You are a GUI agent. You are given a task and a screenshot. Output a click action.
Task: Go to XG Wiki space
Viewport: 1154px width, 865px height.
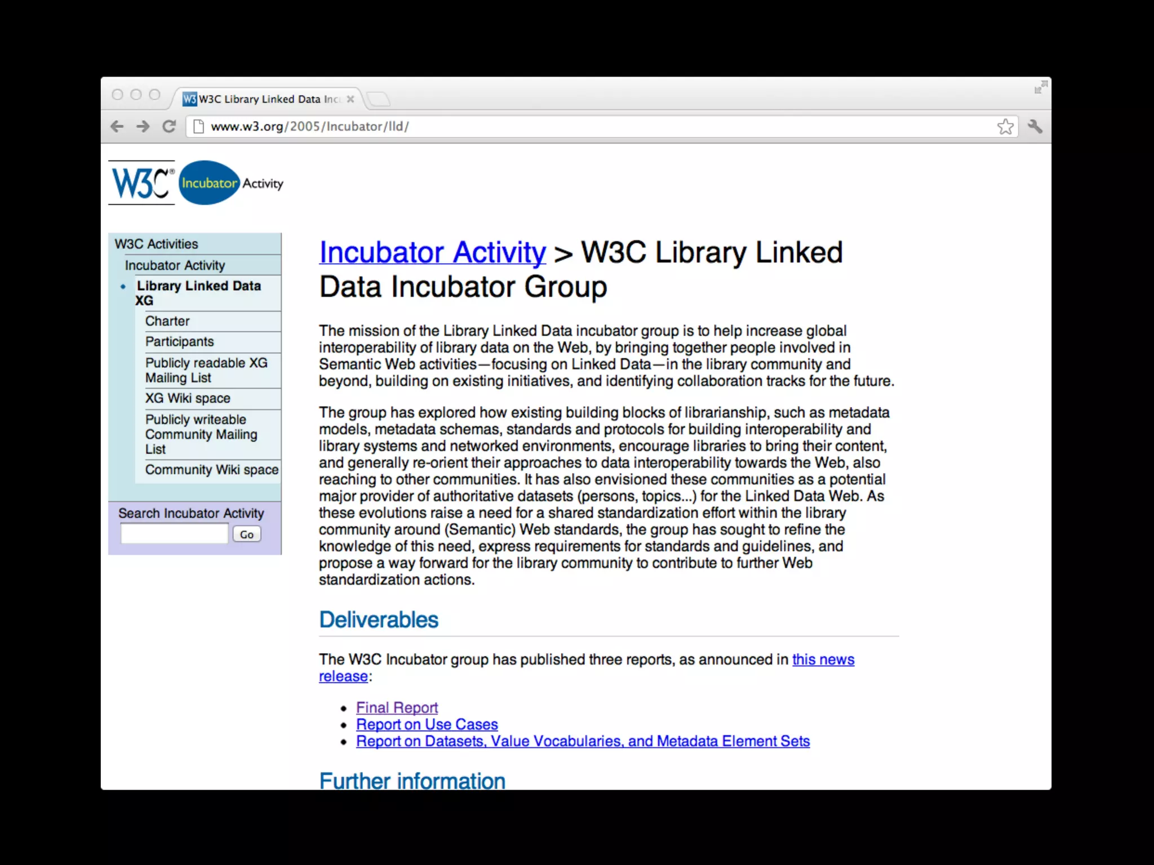[x=188, y=398]
